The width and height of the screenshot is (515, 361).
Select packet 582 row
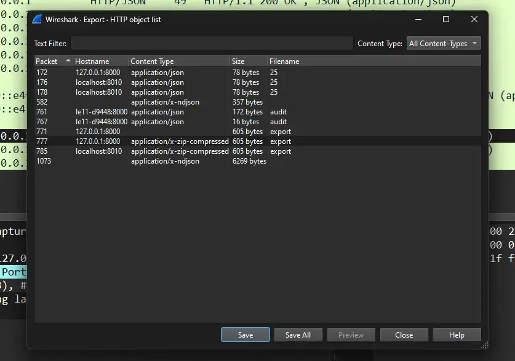pos(257,102)
